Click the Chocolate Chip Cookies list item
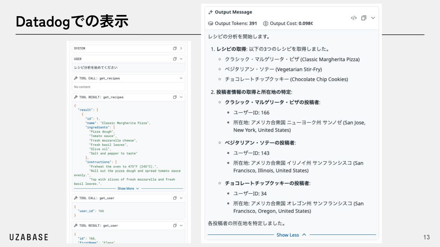The image size is (440, 247). pos(286,79)
